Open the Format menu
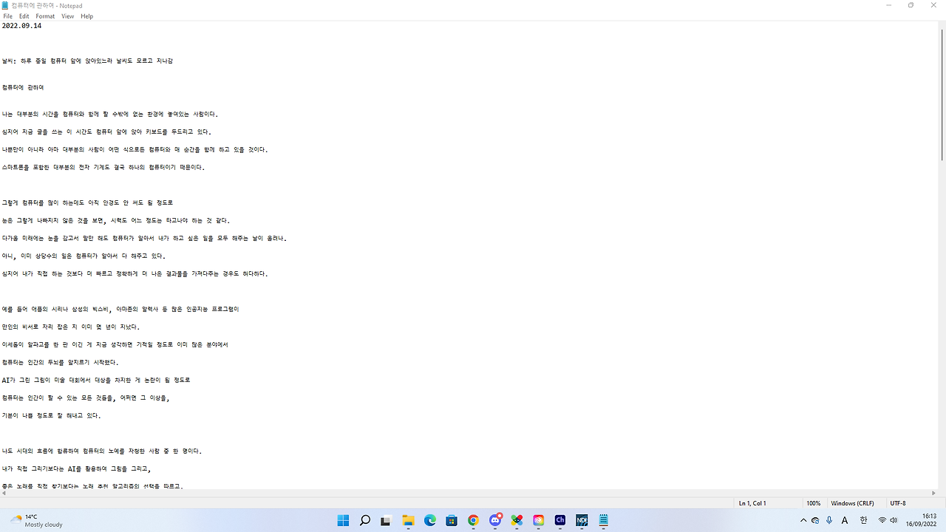 (x=45, y=16)
